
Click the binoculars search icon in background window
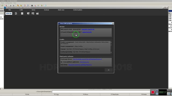pyautogui.click(x=32, y=5)
